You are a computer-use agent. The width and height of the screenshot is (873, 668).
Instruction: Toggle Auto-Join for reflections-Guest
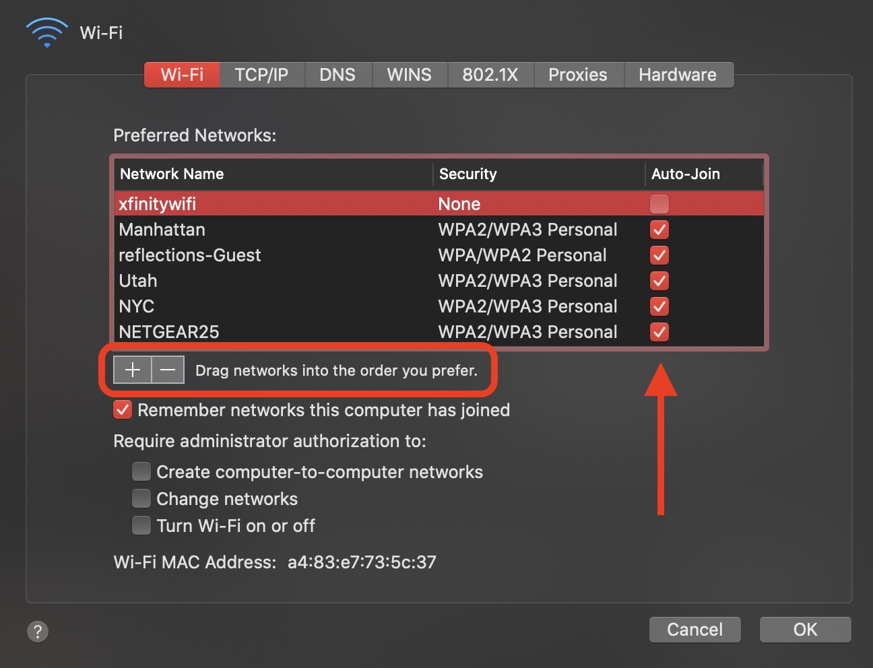click(x=659, y=255)
